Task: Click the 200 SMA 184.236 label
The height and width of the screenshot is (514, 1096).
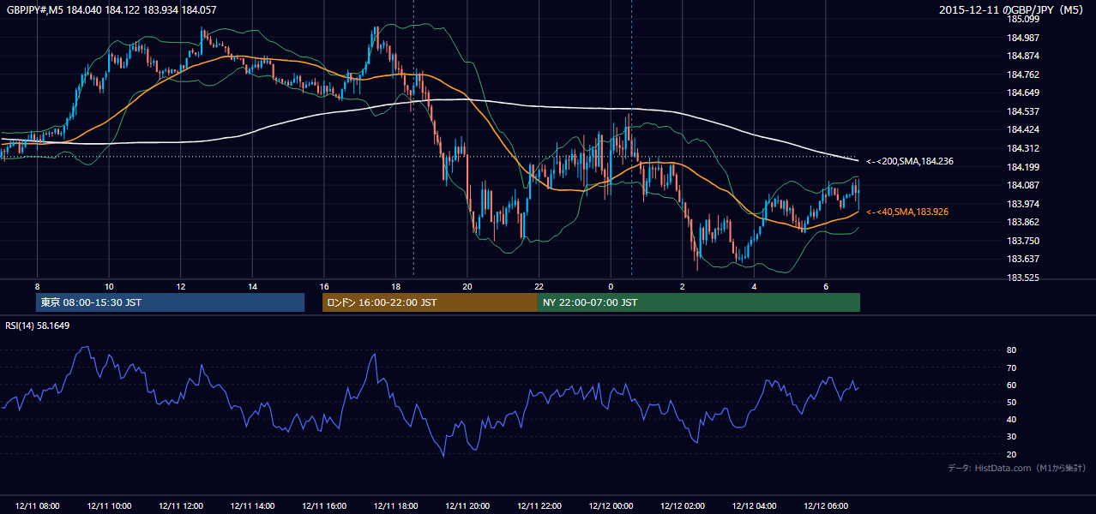Action: (x=910, y=161)
